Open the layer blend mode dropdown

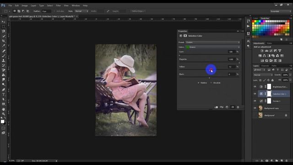[263, 75]
